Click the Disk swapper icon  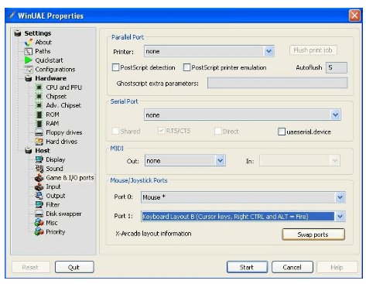pos(39,214)
